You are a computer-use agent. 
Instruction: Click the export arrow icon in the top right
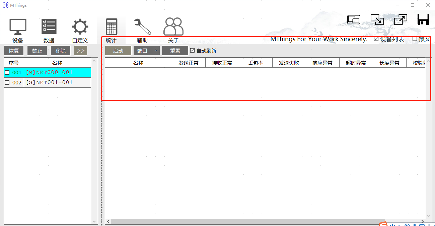400,20
